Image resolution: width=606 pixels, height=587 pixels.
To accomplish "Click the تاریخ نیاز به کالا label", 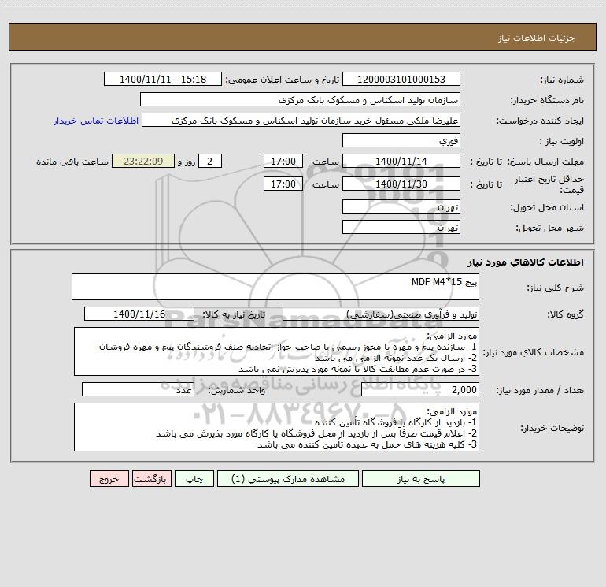I will [234, 314].
